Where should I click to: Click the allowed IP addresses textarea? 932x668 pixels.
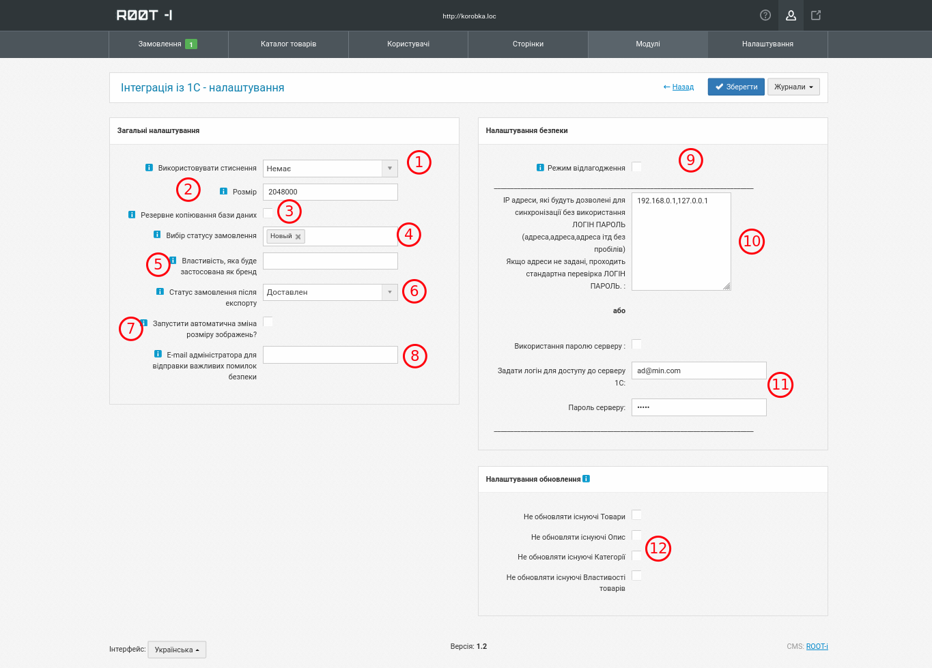coord(681,242)
